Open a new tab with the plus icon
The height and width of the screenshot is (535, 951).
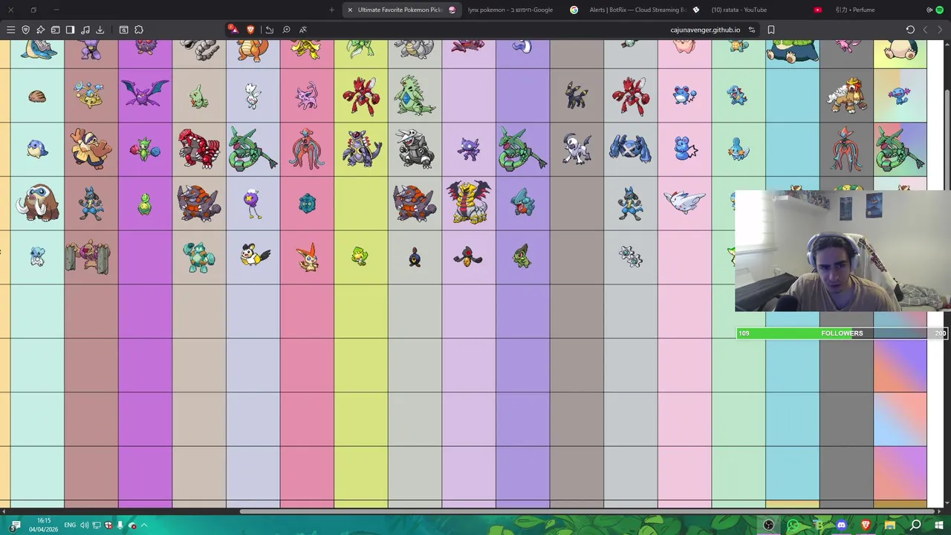tap(331, 10)
